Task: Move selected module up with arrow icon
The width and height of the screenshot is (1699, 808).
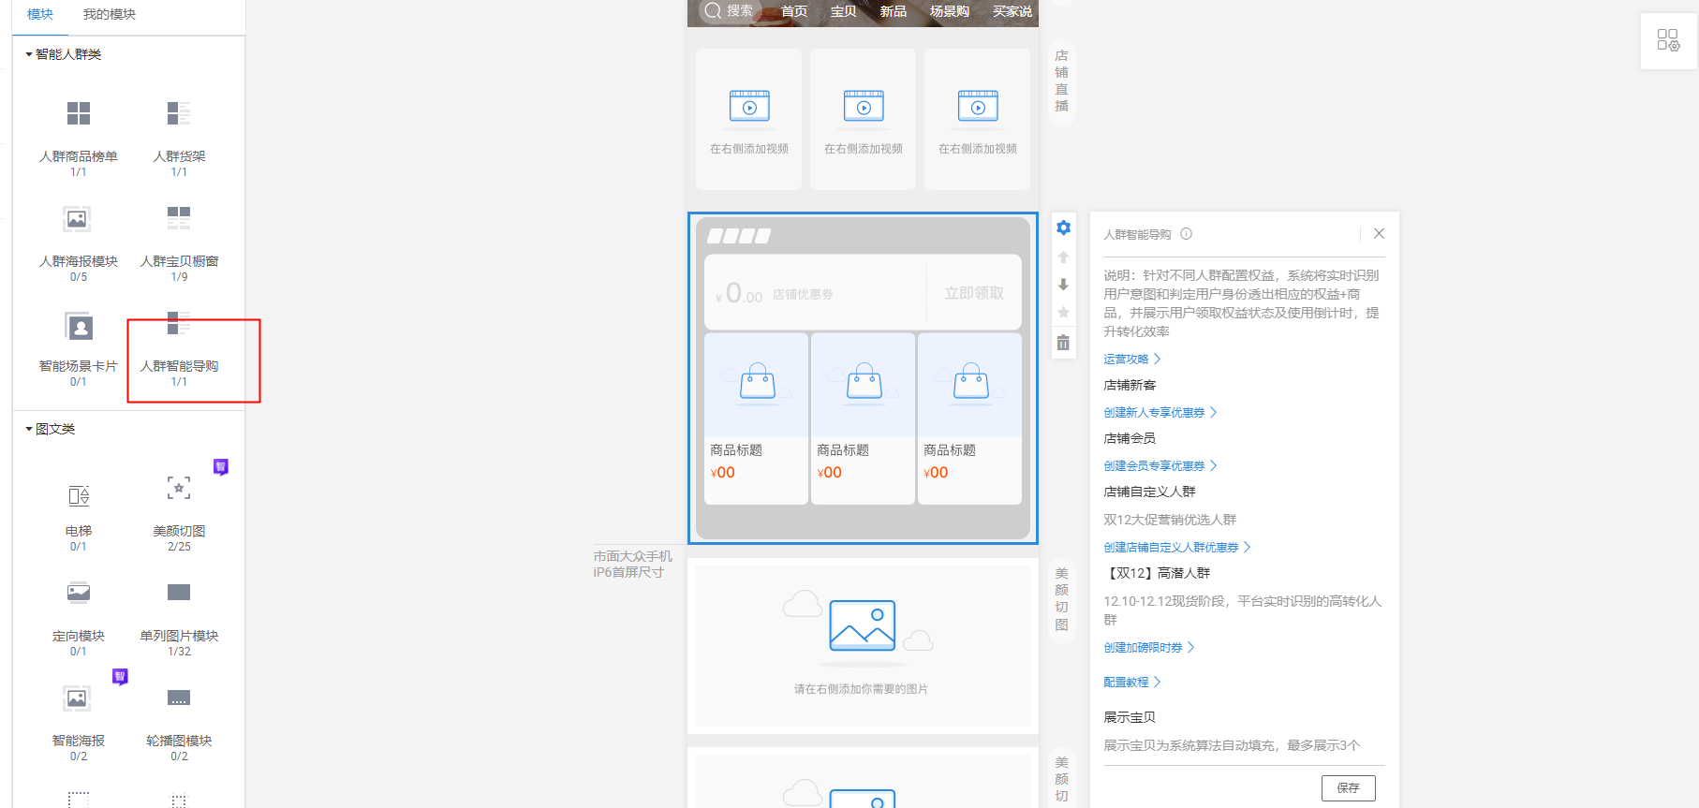Action: (1063, 257)
